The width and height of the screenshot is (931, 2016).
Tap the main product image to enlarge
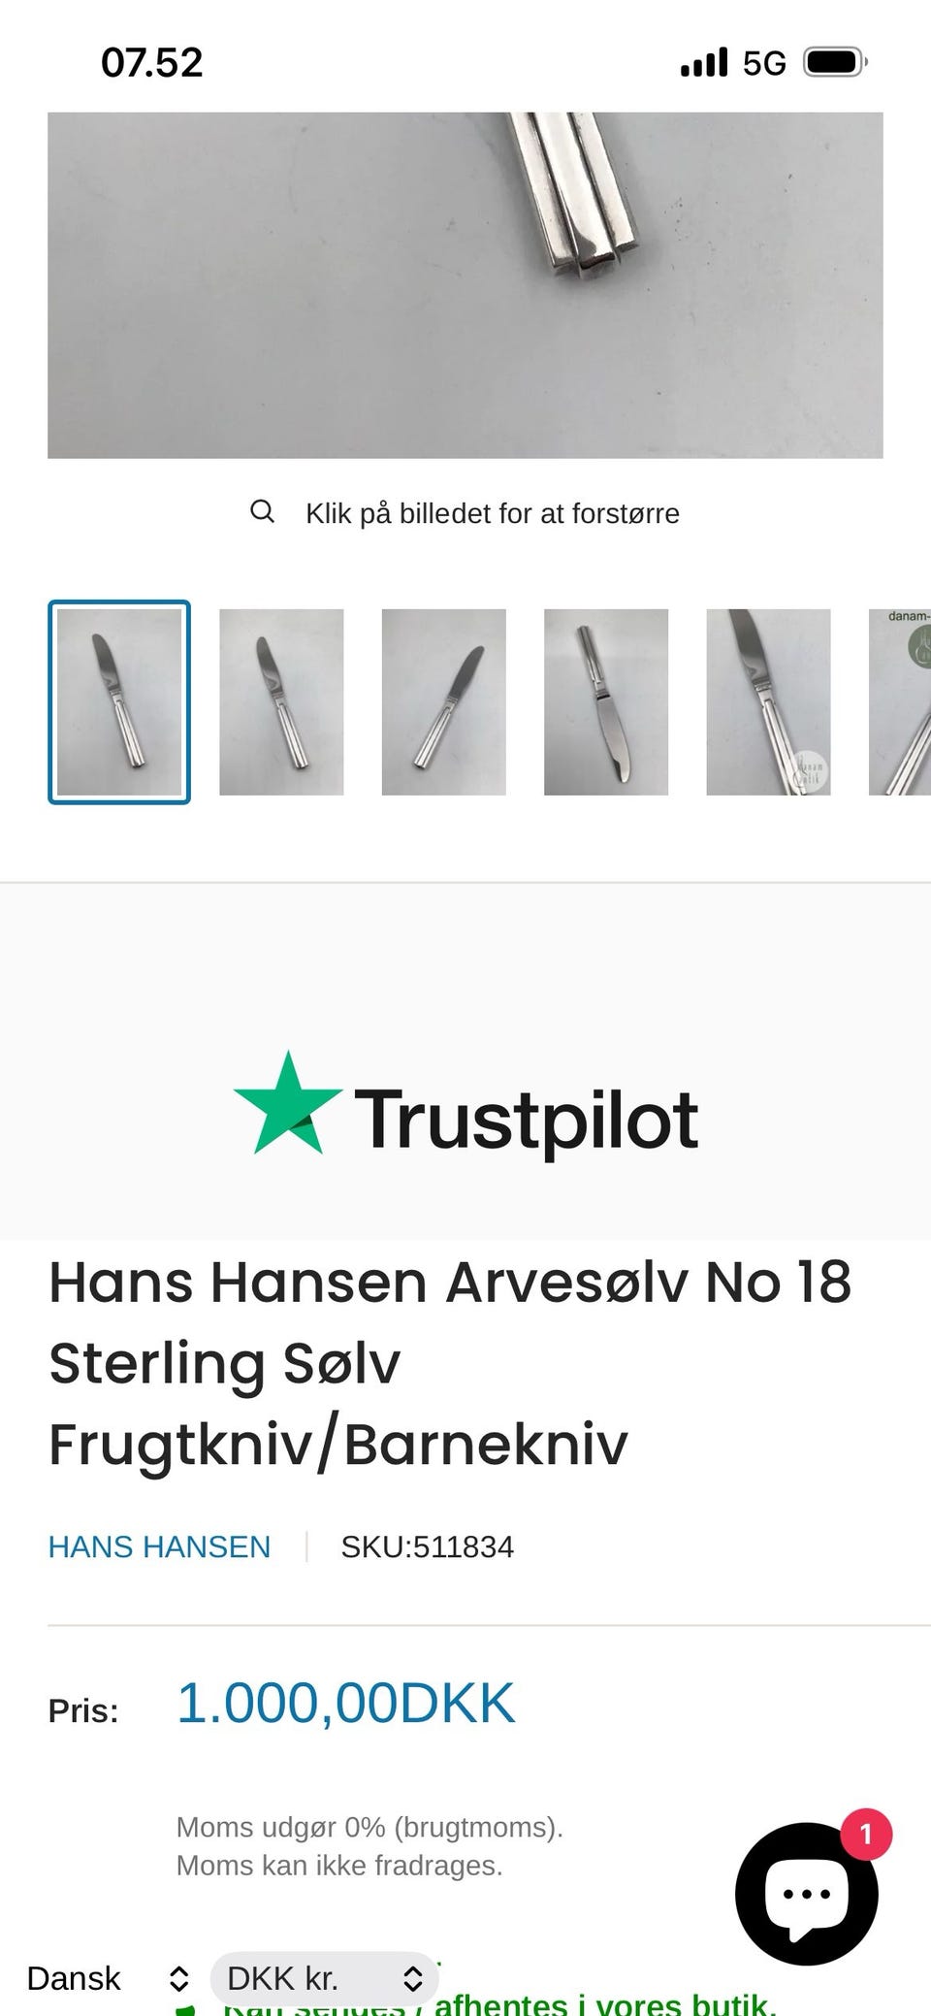tap(465, 285)
